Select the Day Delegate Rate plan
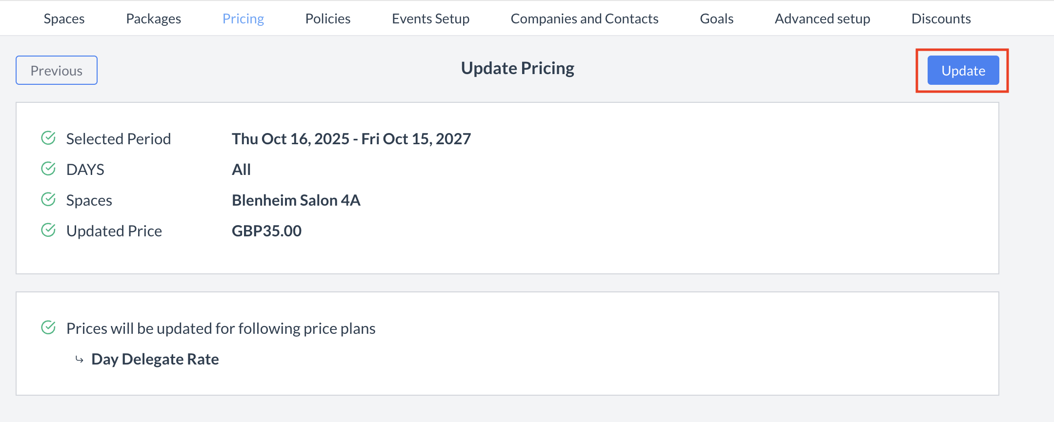The height and width of the screenshot is (422, 1054). tap(155, 359)
